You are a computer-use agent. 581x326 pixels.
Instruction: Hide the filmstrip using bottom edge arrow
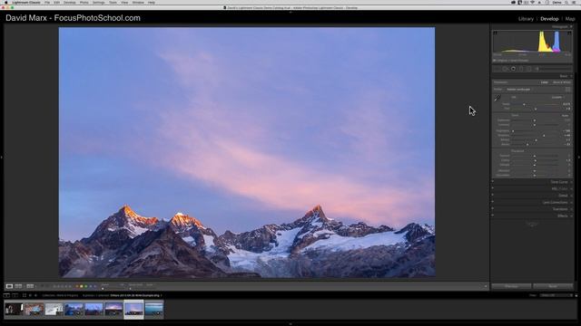pyautogui.click(x=290, y=324)
